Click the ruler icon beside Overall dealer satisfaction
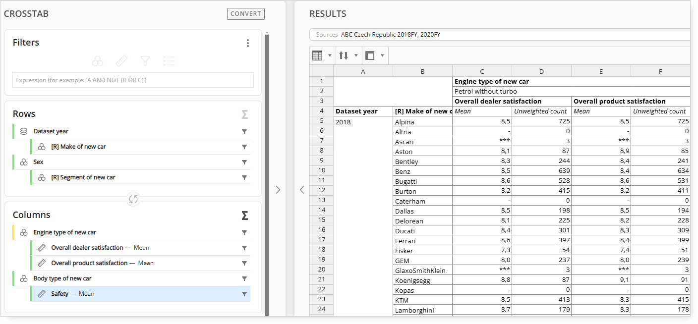Screen dimensions: 698x324 (42, 248)
